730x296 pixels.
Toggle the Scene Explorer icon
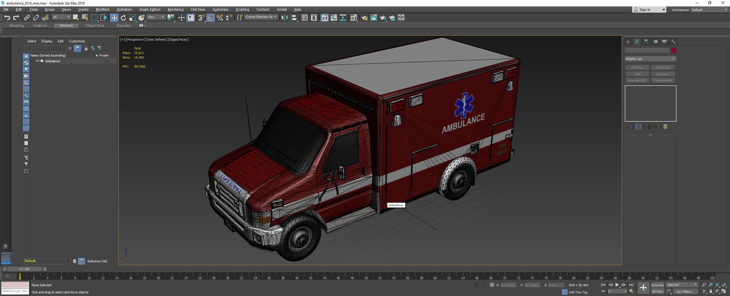[305, 17]
